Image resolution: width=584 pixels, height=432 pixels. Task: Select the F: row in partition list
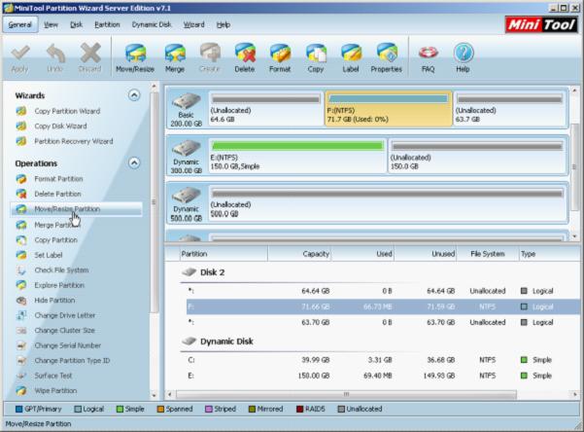[x=383, y=306]
